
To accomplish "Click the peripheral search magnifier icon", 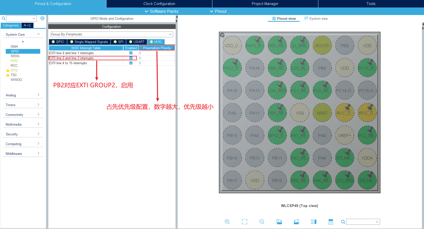I will pos(3,18).
